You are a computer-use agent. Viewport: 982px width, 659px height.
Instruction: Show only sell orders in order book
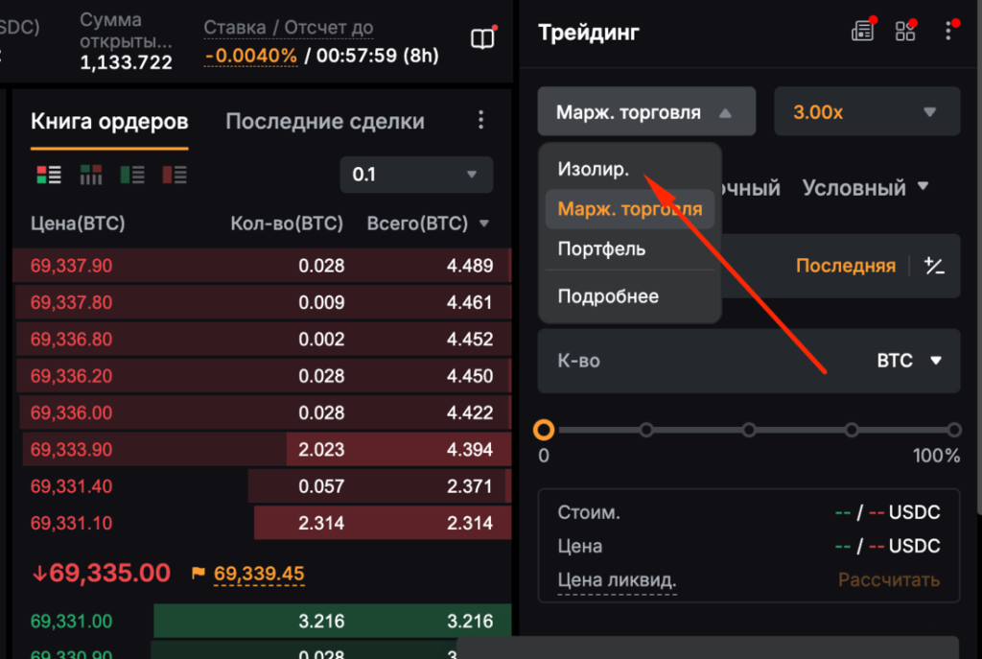[175, 175]
